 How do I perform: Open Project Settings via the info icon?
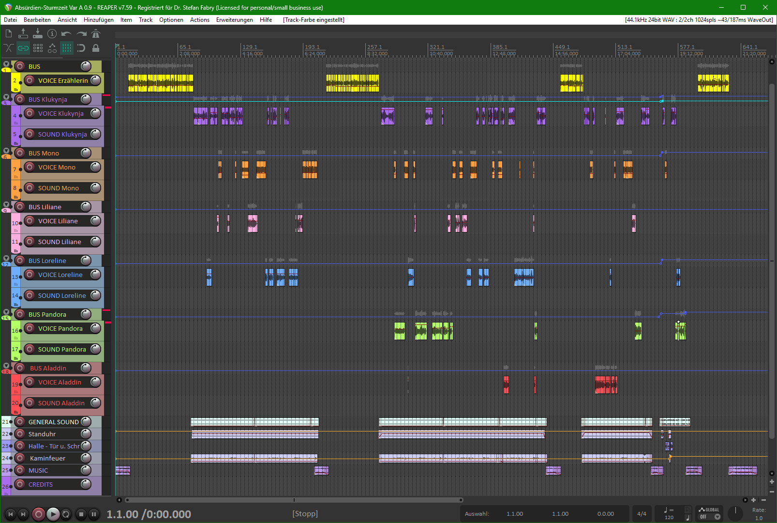[52, 33]
